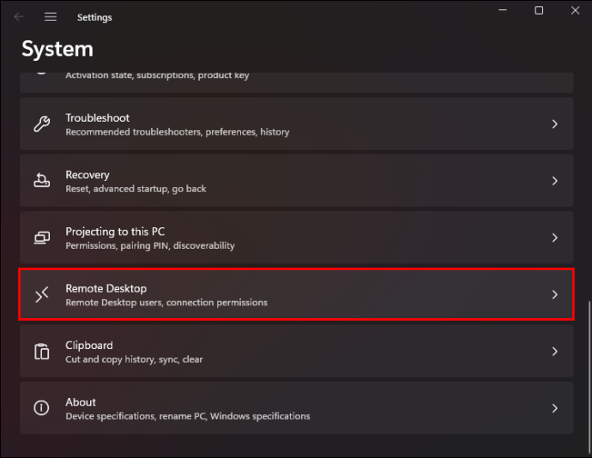Maximize the Settings window
The width and height of the screenshot is (592, 458).
click(x=539, y=10)
